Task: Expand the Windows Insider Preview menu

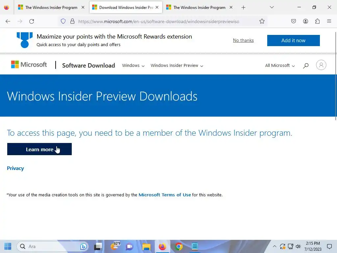Action: 177,66
